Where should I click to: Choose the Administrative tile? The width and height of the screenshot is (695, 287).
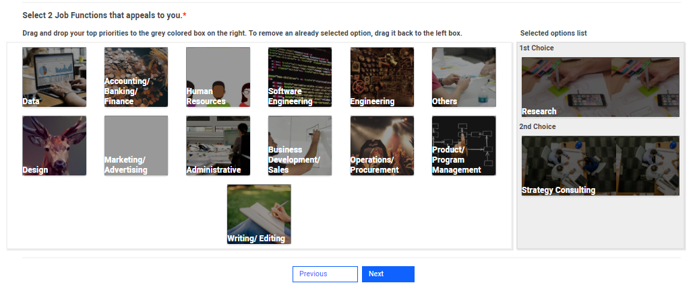(218, 145)
